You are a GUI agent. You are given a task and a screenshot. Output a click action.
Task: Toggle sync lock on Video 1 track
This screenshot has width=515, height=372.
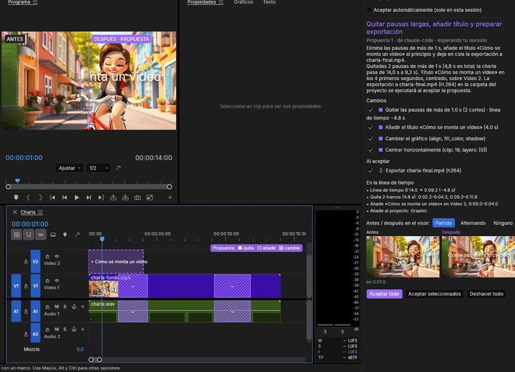pyautogui.click(x=47, y=280)
